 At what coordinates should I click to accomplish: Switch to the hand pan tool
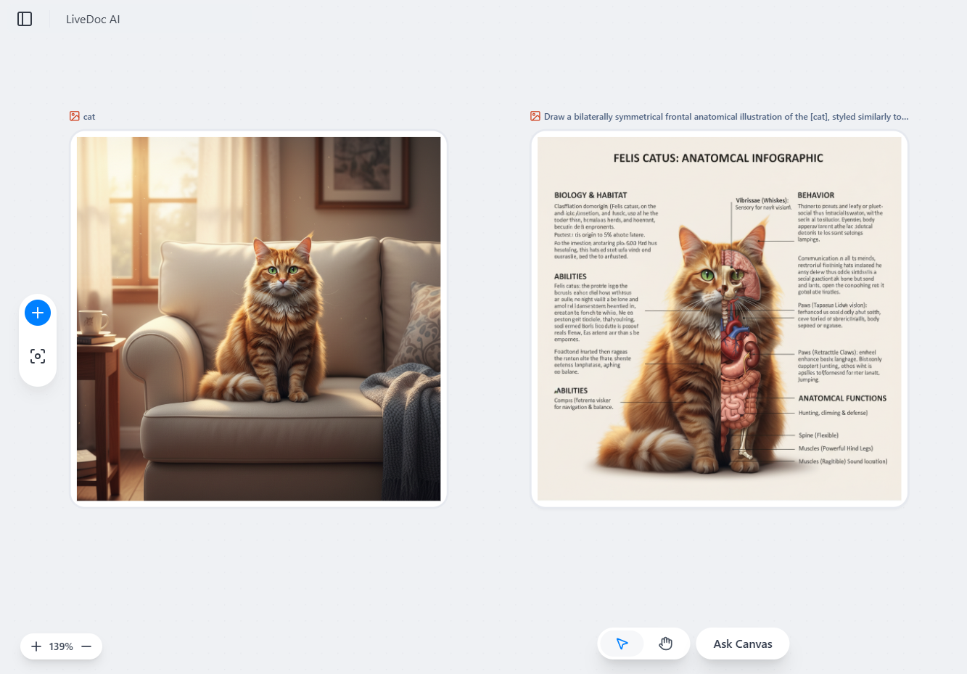point(664,643)
